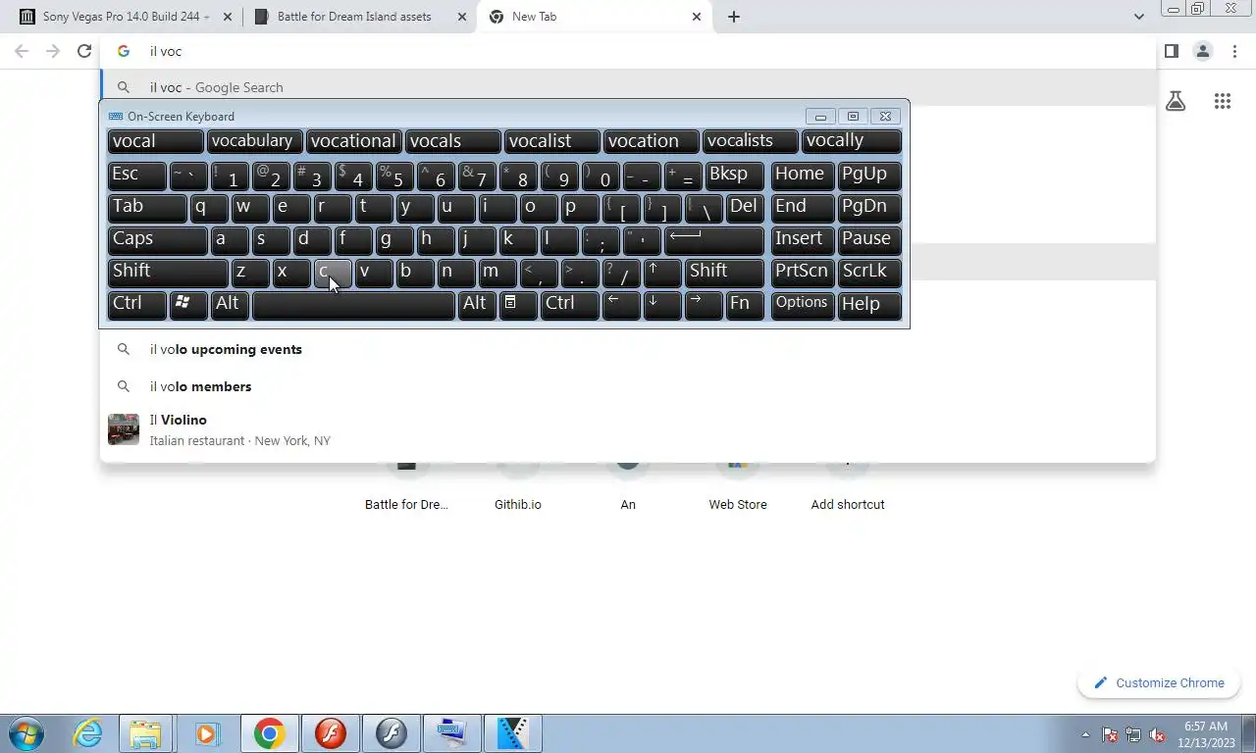Click the context menu key on keyboard
The width and height of the screenshot is (1256, 753).
pyautogui.click(x=518, y=305)
